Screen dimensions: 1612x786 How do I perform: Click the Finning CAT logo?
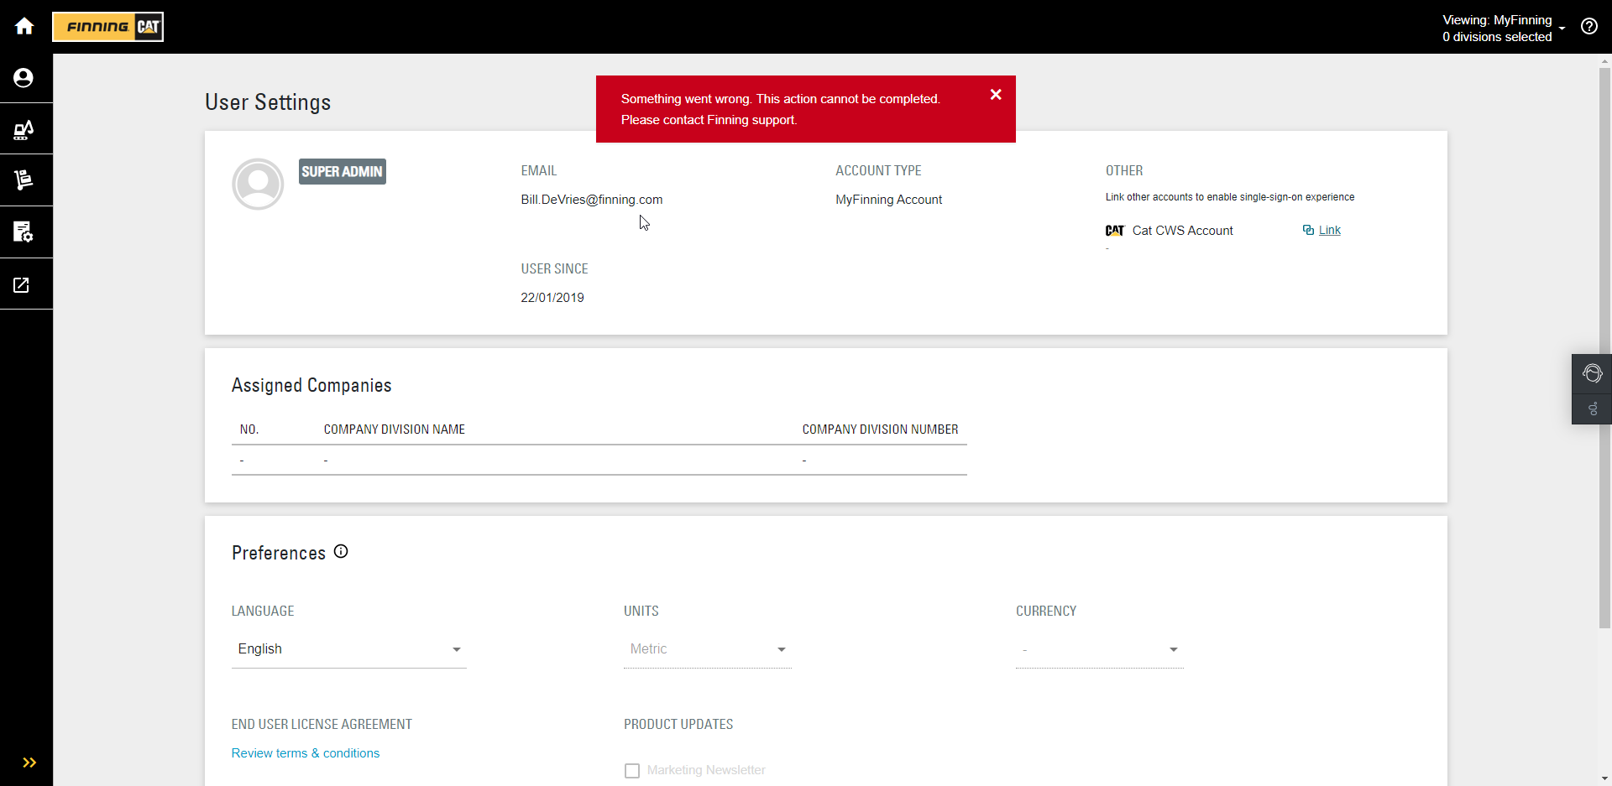coord(108,27)
